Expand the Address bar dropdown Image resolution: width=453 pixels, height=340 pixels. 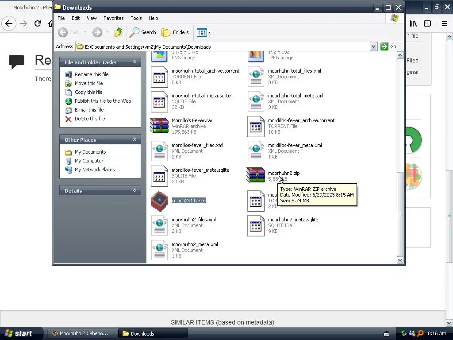click(373, 46)
